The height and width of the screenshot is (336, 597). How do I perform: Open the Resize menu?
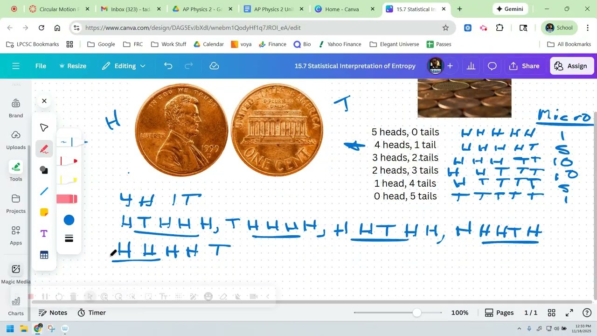(x=72, y=66)
